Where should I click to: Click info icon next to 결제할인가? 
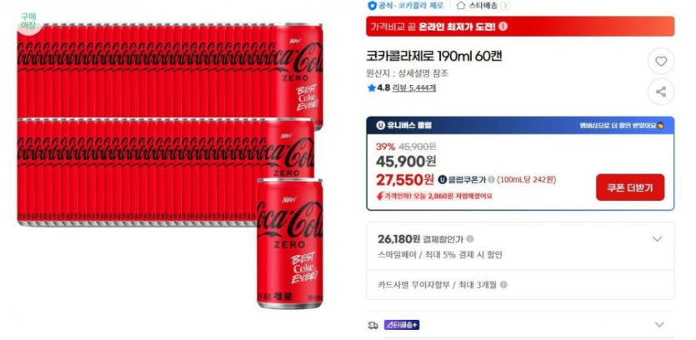pos(469,239)
